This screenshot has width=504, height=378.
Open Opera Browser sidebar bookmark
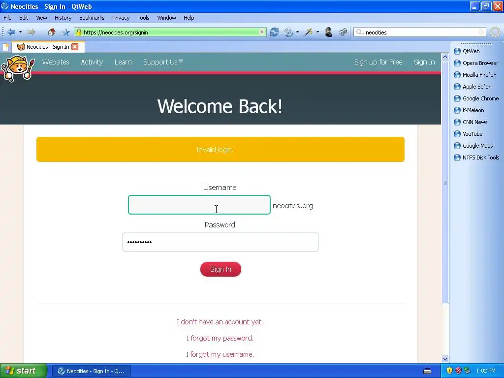[x=476, y=63]
